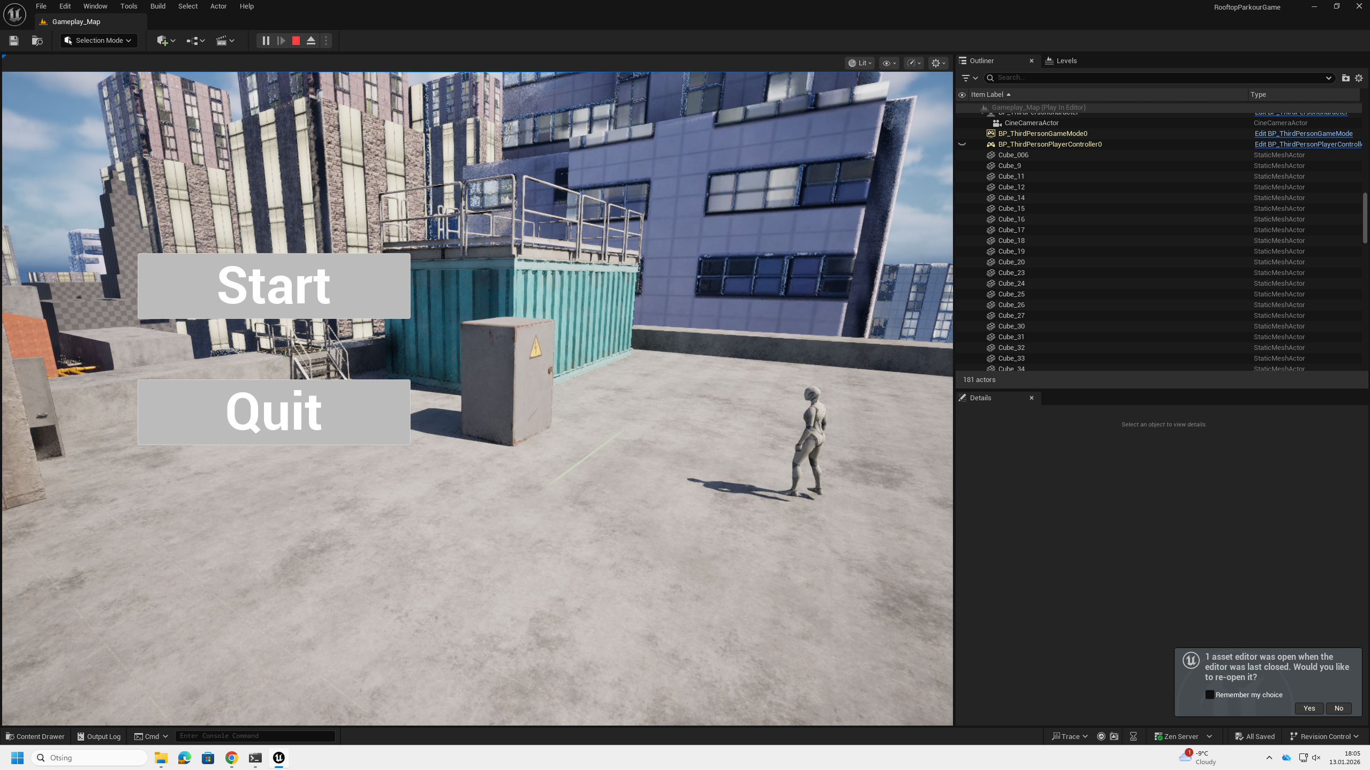Open the Content Drawer

[35, 736]
